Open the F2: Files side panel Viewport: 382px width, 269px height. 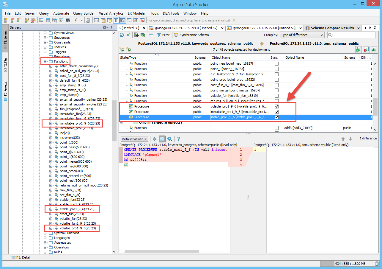[x=6, y=65]
